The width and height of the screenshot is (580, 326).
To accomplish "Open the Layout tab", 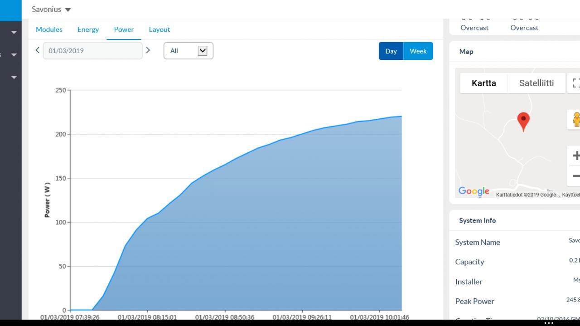I will pos(159,29).
